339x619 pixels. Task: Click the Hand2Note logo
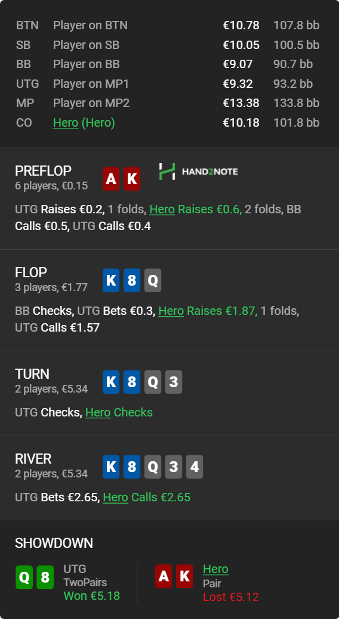click(x=198, y=171)
